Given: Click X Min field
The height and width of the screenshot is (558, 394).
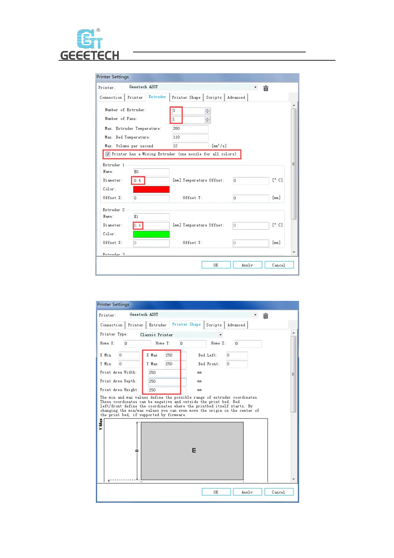Looking at the screenshot, I should point(129,355).
